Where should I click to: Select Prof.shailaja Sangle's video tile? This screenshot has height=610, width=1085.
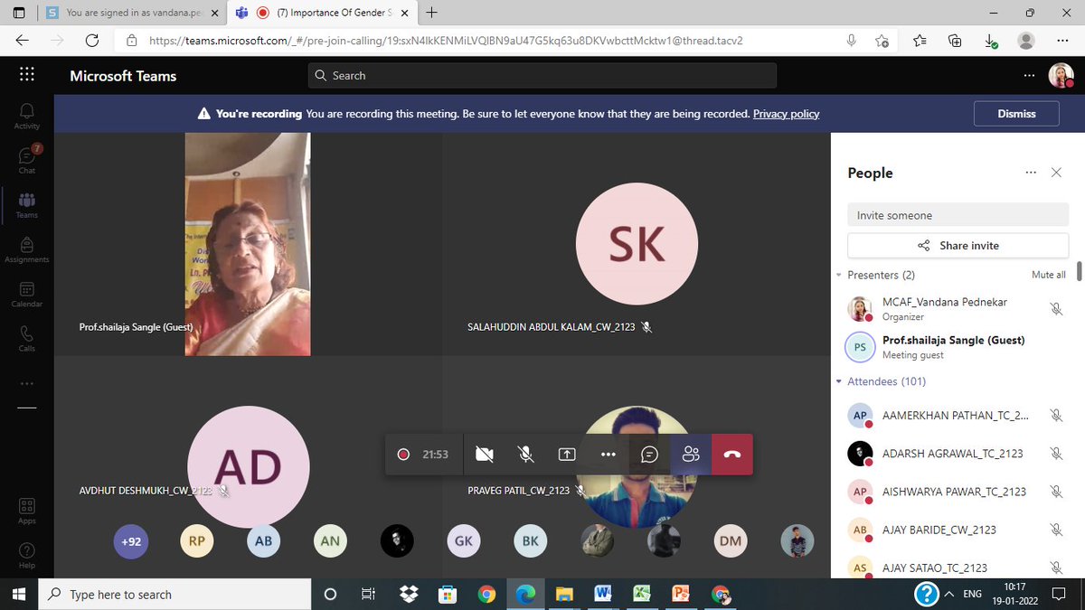coord(248,244)
